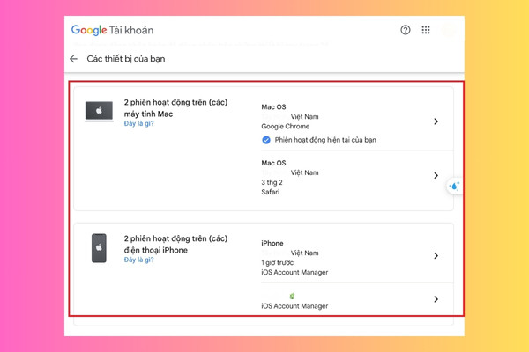This screenshot has height=352, width=529.
Task: Click Đây là gì? link under điện thoại iPhone
Action: tap(138, 260)
